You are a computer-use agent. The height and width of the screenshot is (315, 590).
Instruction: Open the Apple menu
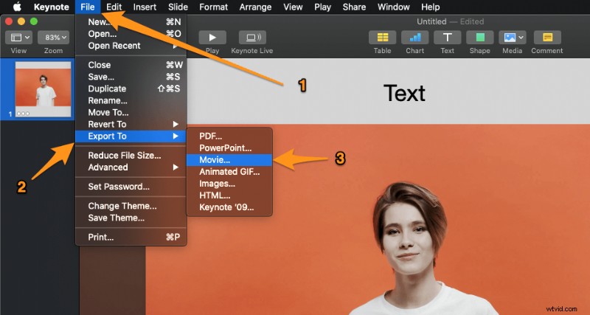(x=18, y=7)
